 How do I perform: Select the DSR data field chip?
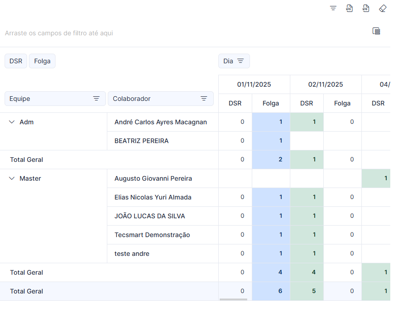pyautogui.click(x=16, y=61)
